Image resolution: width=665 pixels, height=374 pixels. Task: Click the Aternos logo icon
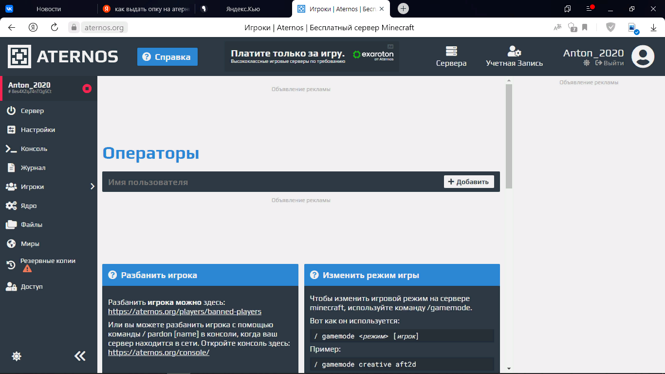pyautogui.click(x=19, y=56)
